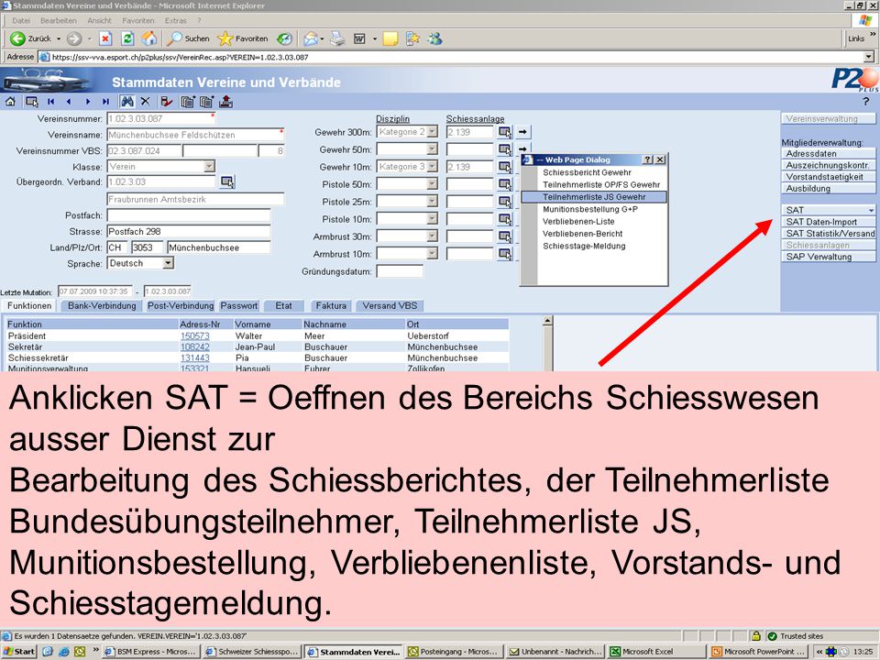Screen dimensions: 880x660
Task: Click the Strasse input field
Action: tap(189, 231)
